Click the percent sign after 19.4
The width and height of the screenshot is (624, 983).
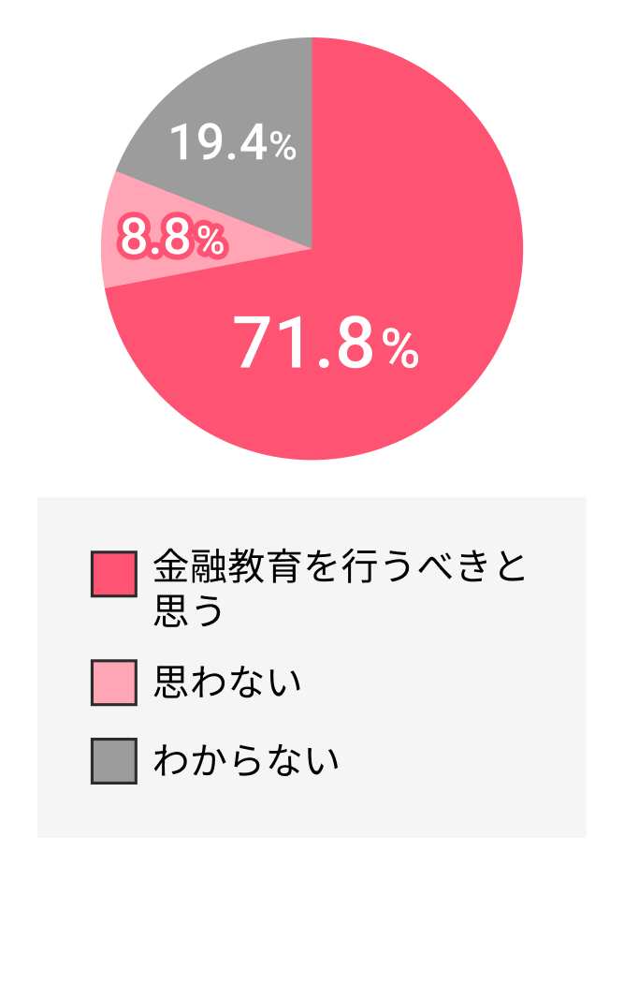(283, 147)
